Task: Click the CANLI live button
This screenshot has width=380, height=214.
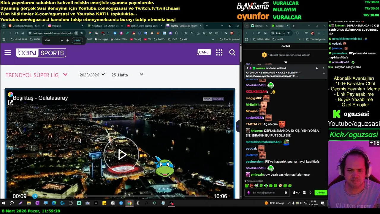Action: [204, 52]
